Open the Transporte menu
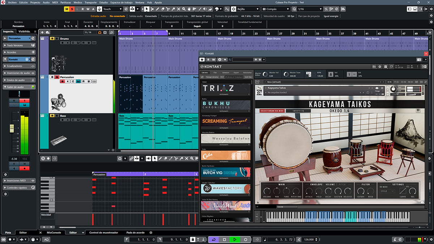This screenshot has width=434, height=244. click(90, 2)
